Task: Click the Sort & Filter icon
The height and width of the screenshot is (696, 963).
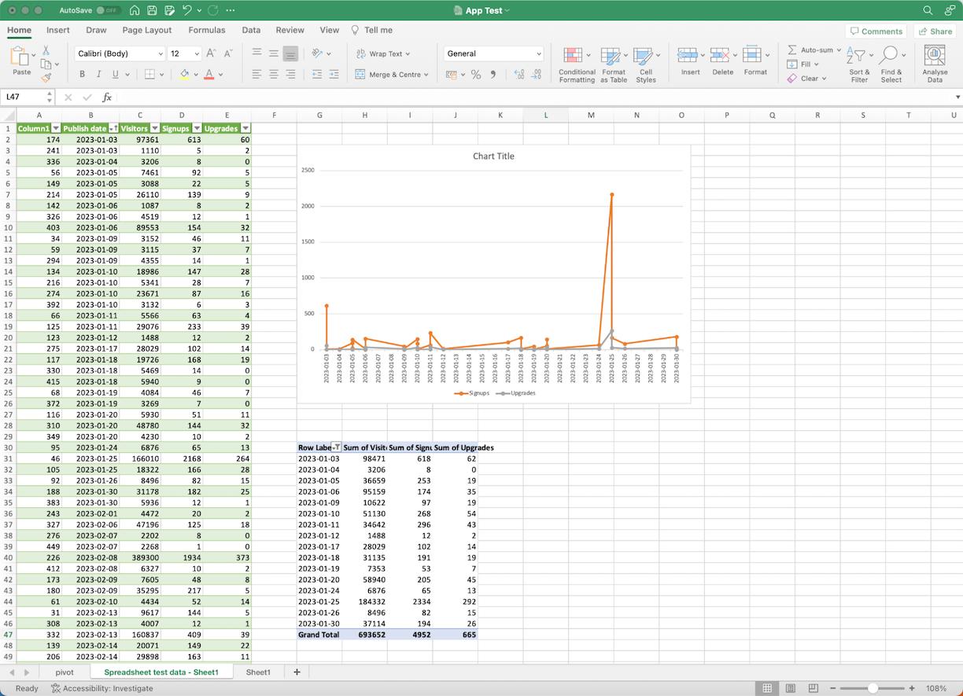Action: coord(859,63)
